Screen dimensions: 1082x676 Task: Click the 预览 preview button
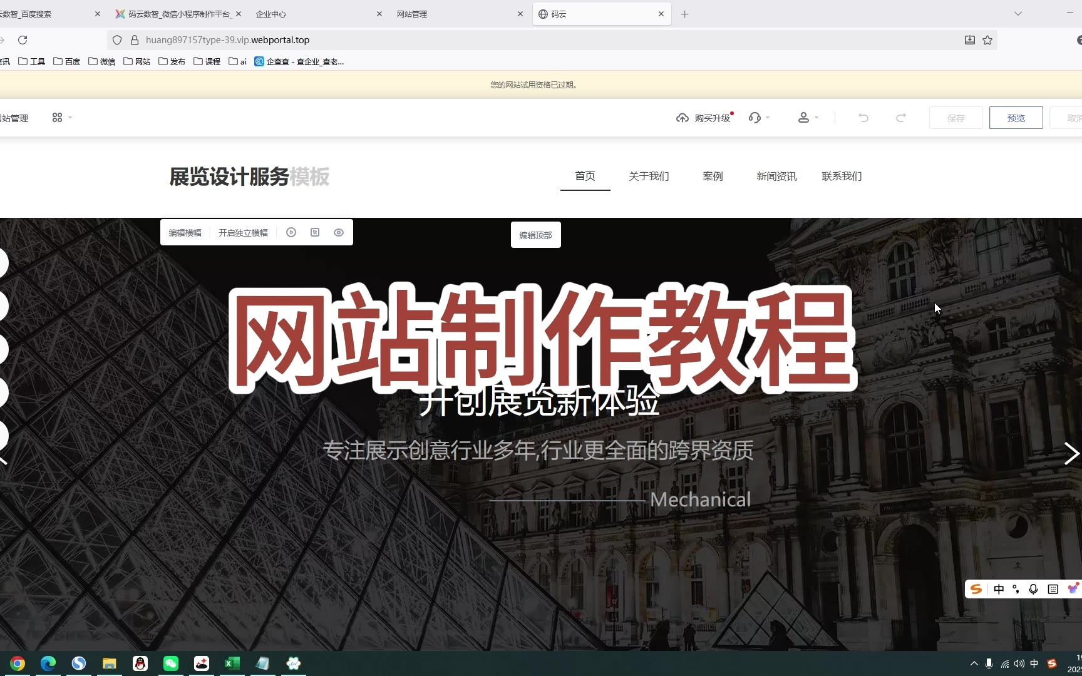pyautogui.click(x=1016, y=118)
